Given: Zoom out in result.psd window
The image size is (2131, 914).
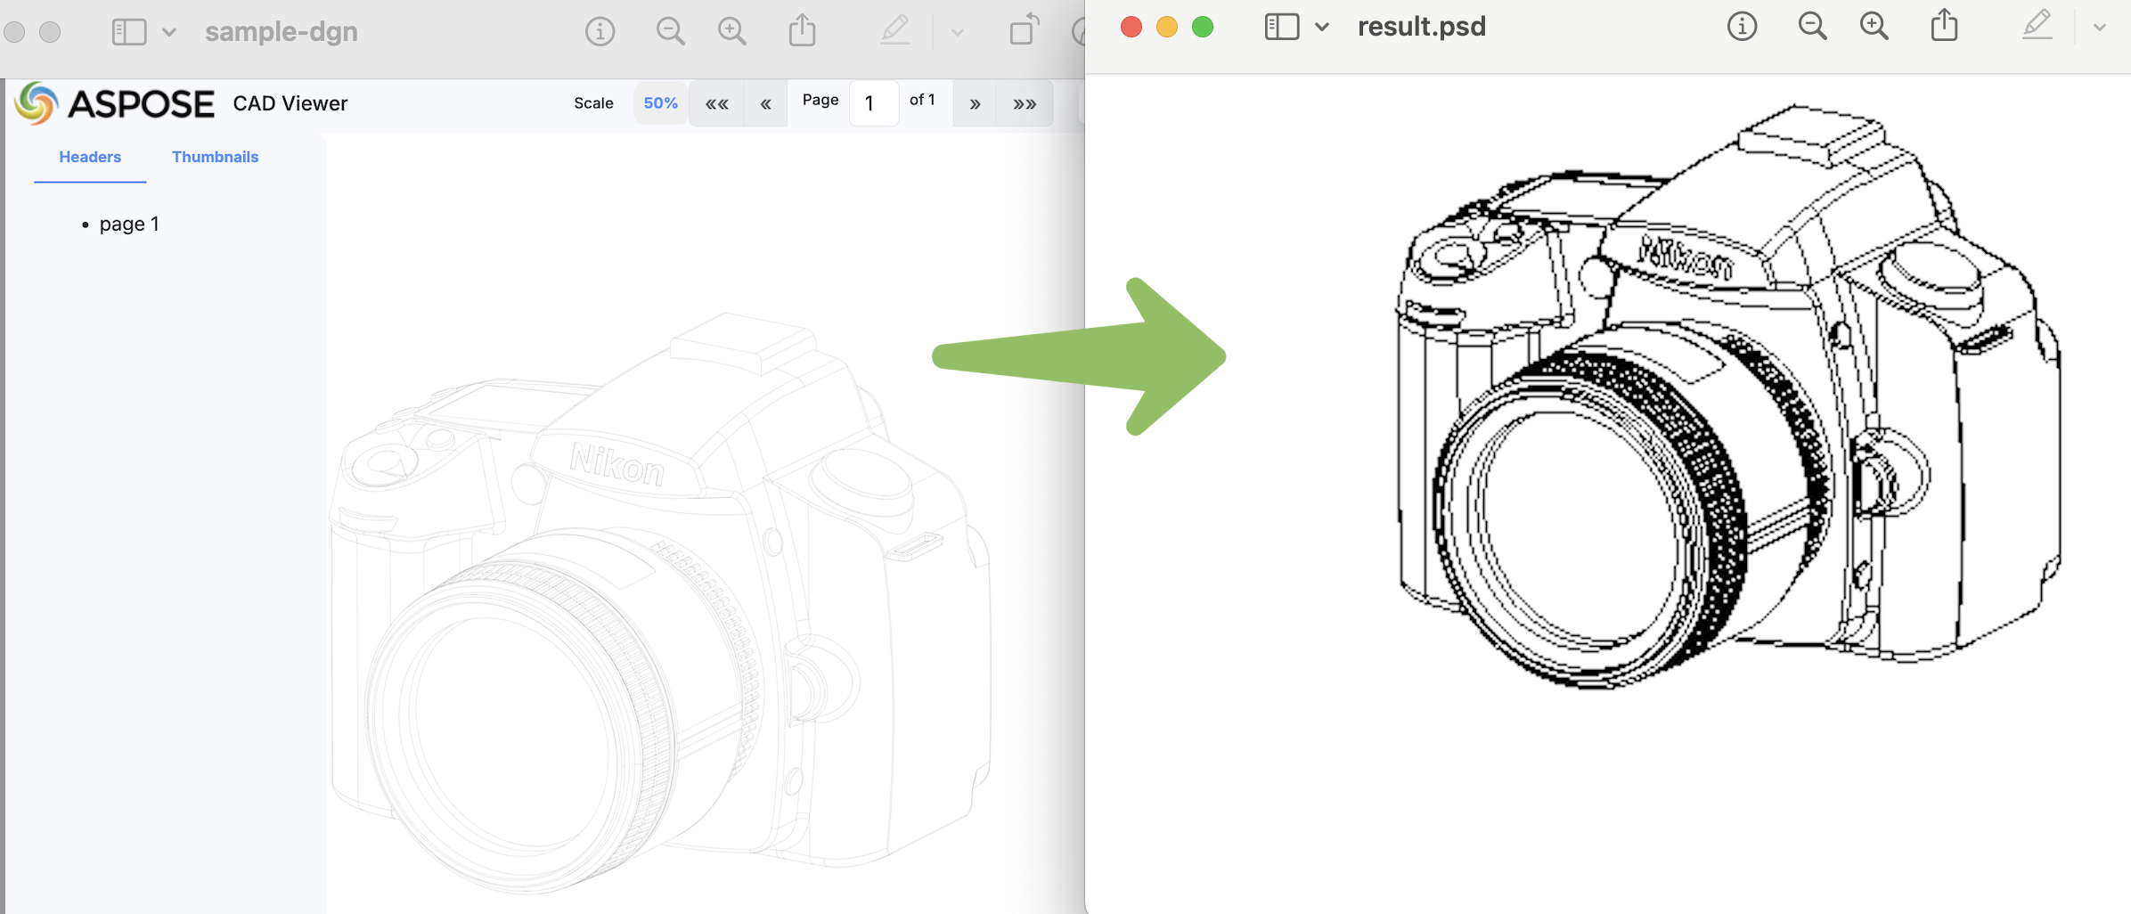Looking at the screenshot, I should (1812, 27).
